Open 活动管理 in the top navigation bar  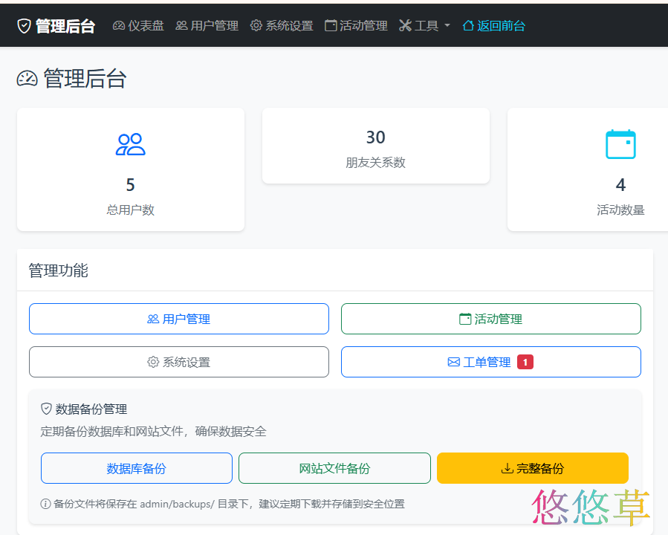pos(356,26)
